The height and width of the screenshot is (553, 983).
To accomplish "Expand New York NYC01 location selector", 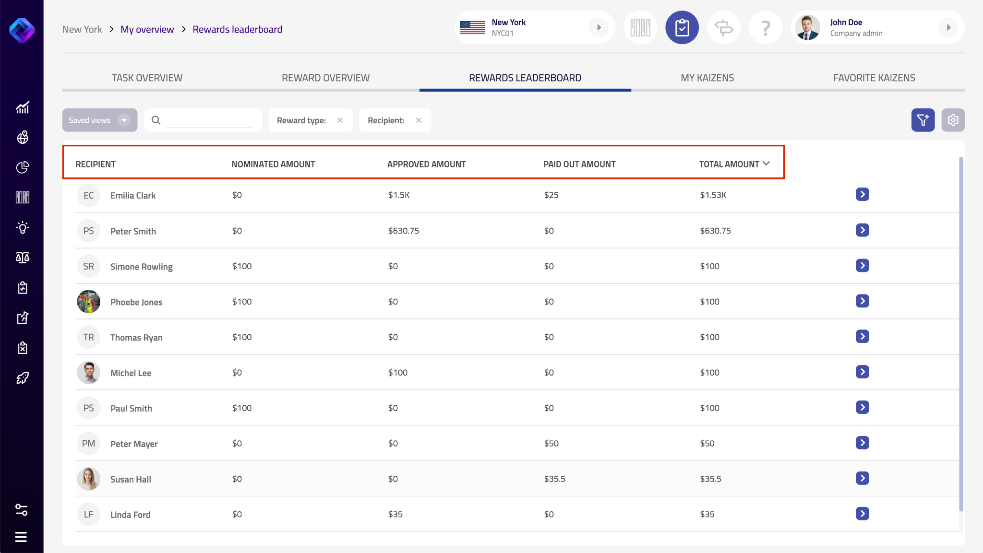I will [x=599, y=28].
